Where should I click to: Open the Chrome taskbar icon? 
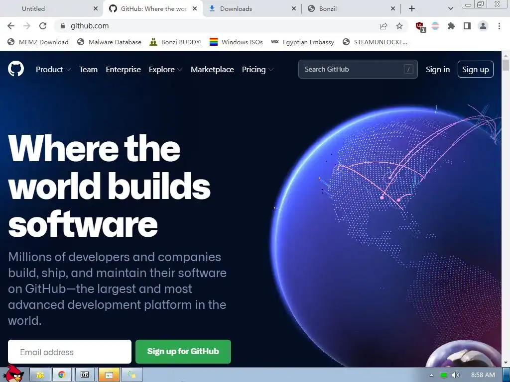coord(62,375)
